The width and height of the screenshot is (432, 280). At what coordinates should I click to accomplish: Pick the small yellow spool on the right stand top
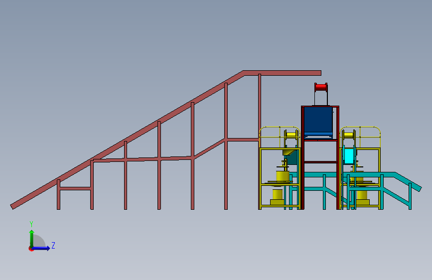tap(349, 136)
